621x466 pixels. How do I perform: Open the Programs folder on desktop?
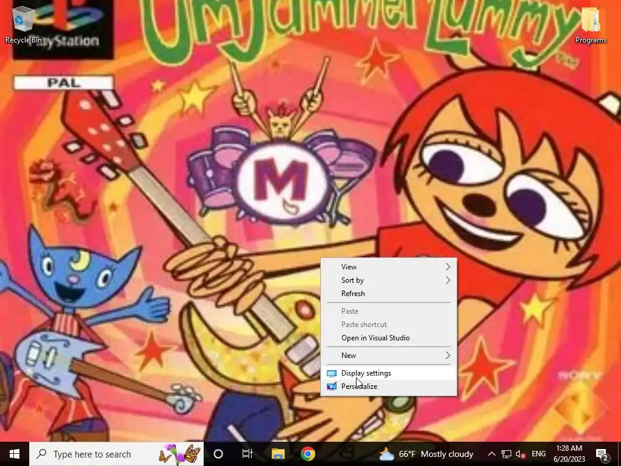pos(591,24)
